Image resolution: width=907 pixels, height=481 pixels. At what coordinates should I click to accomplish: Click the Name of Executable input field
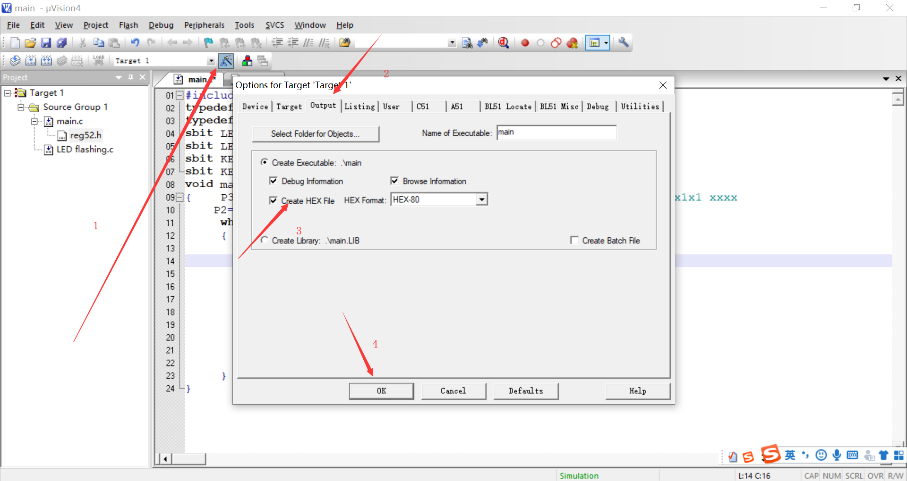click(x=556, y=133)
